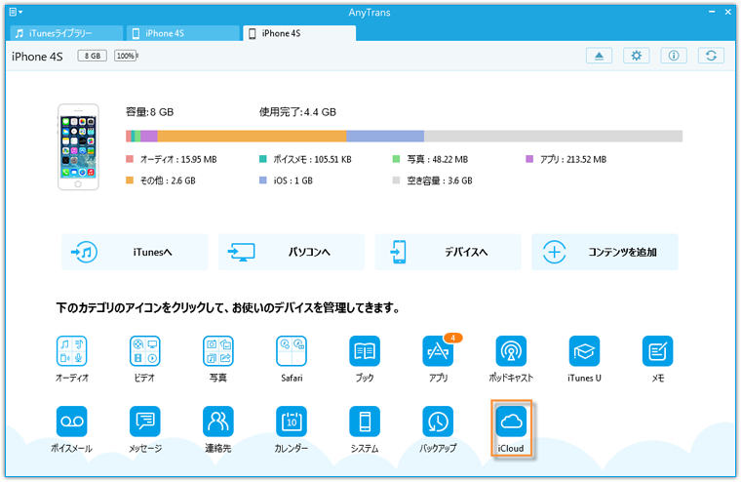
Task: Open the メモ category icon
Action: point(657,351)
